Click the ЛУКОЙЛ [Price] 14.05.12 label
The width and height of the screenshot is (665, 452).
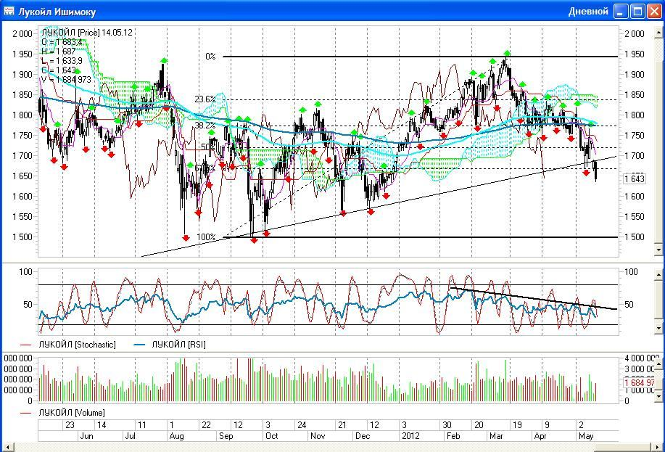coord(87,32)
